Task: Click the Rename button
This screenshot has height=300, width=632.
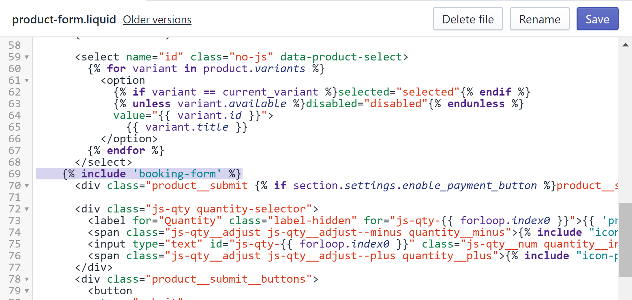Action: (540, 19)
